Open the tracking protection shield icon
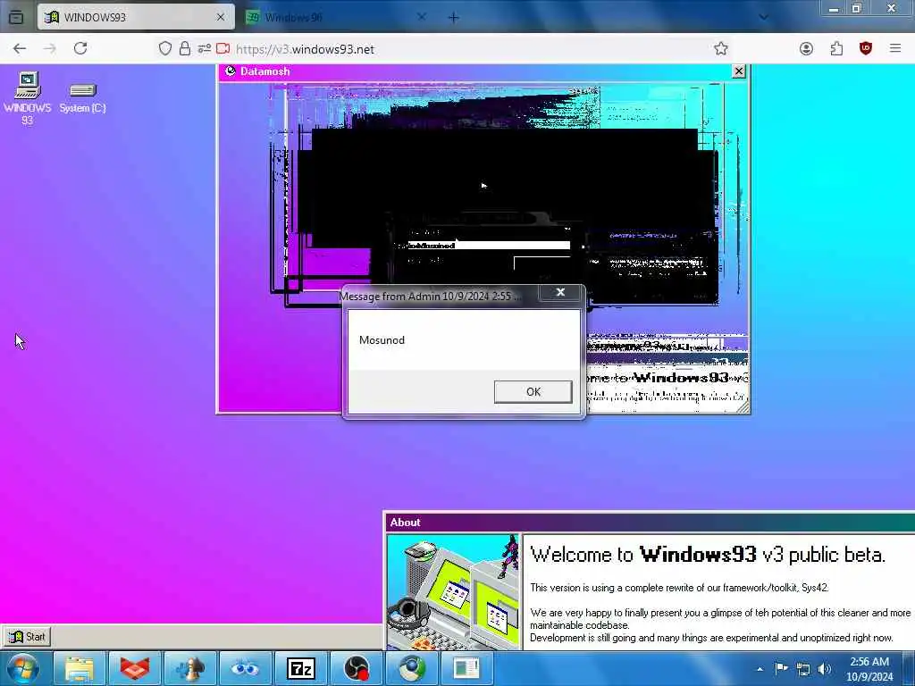 [165, 48]
